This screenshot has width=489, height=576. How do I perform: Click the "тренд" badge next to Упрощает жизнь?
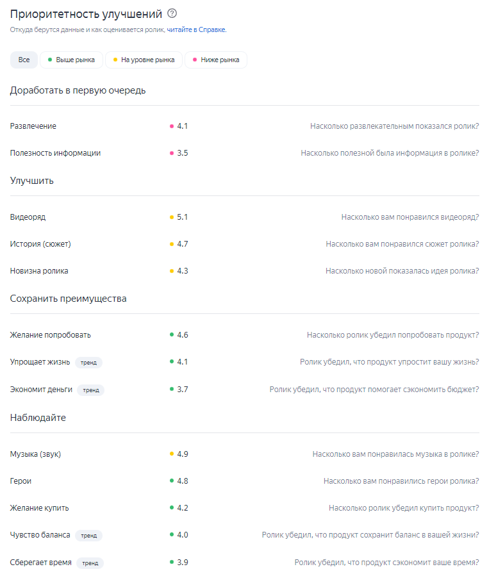coord(88,363)
